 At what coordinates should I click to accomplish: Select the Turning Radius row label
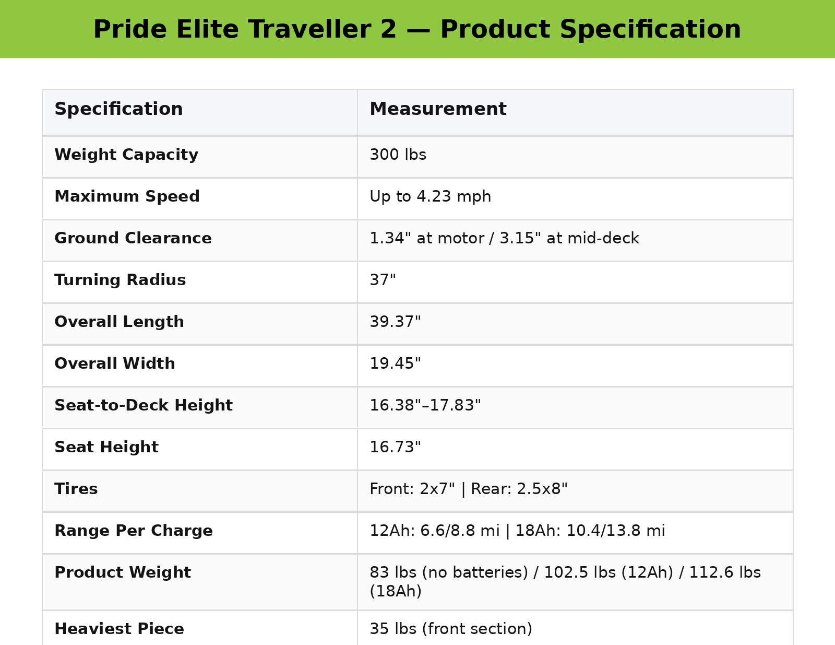click(120, 280)
